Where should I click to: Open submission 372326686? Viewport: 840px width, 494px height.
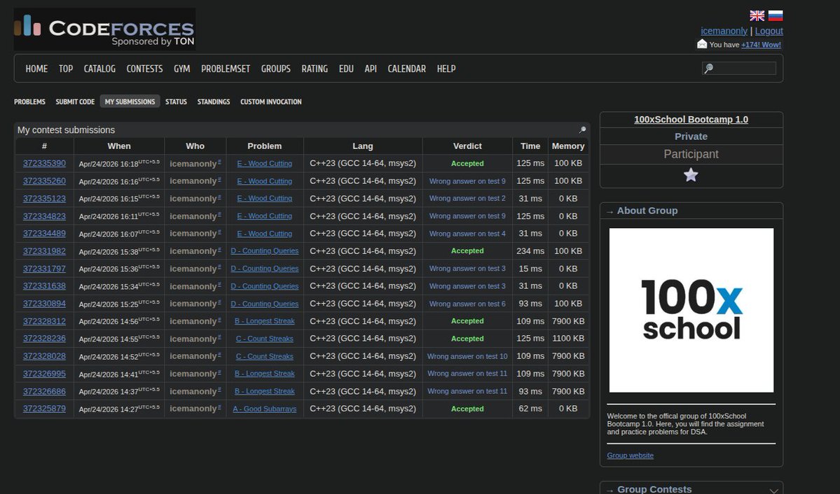pos(44,391)
